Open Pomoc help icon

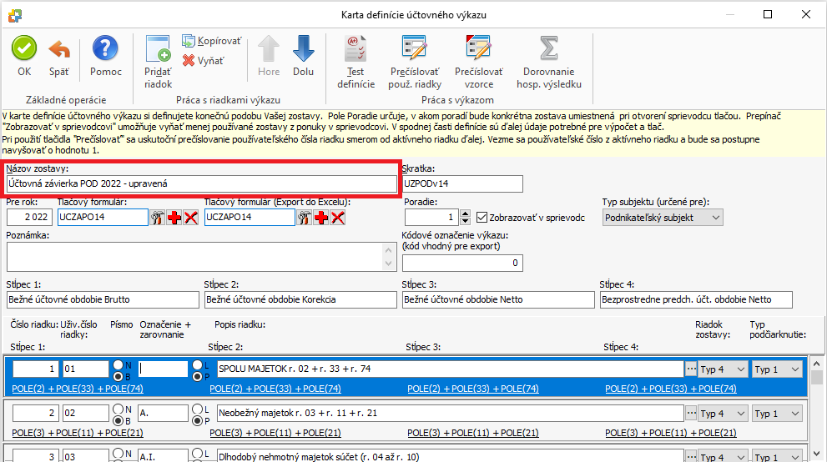(106, 49)
